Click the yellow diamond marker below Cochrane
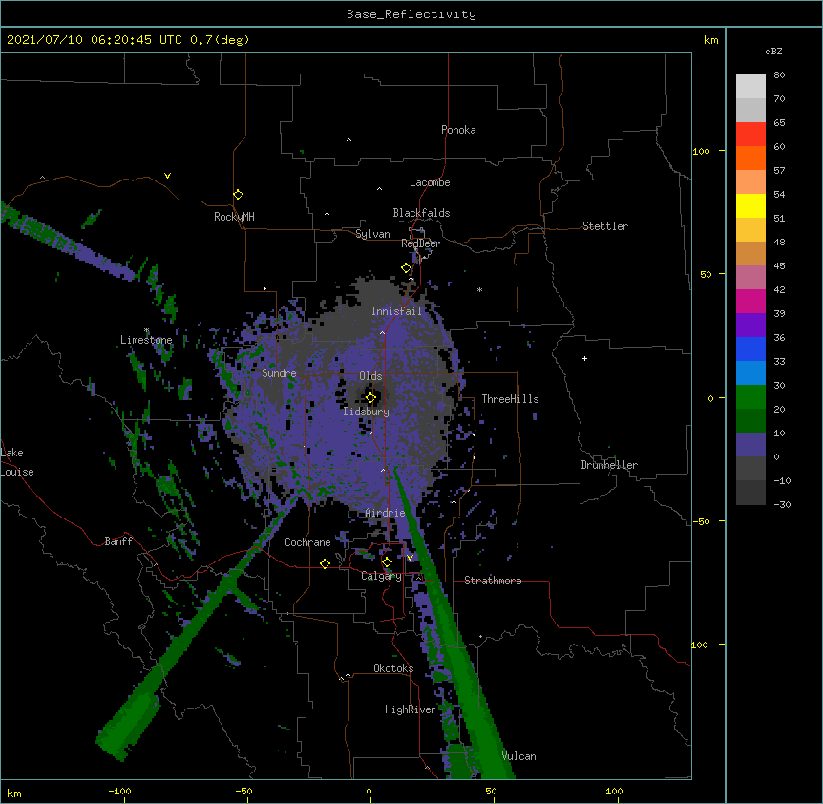The width and height of the screenshot is (823, 804). [325, 563]
